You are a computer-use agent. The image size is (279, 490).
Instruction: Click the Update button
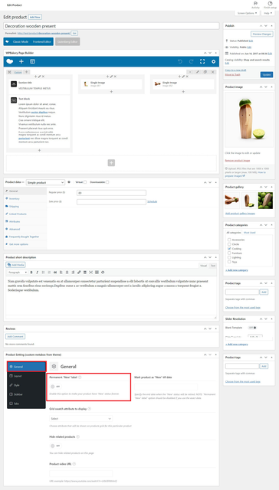point(267,75)
